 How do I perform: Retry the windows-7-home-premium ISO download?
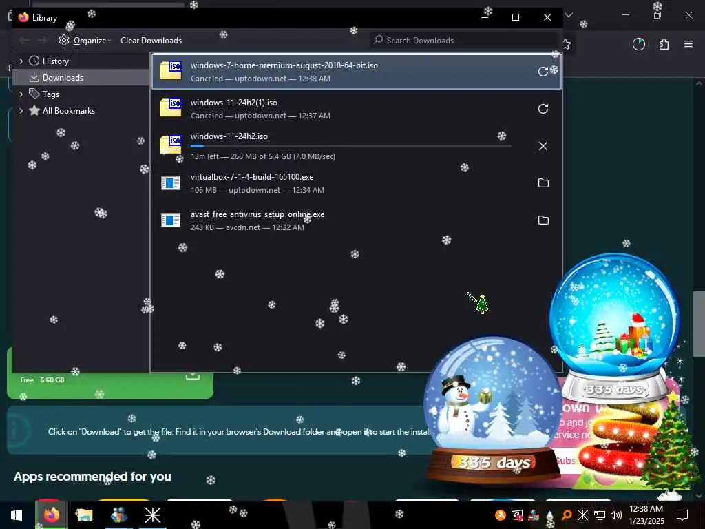(x=543, y=72)
